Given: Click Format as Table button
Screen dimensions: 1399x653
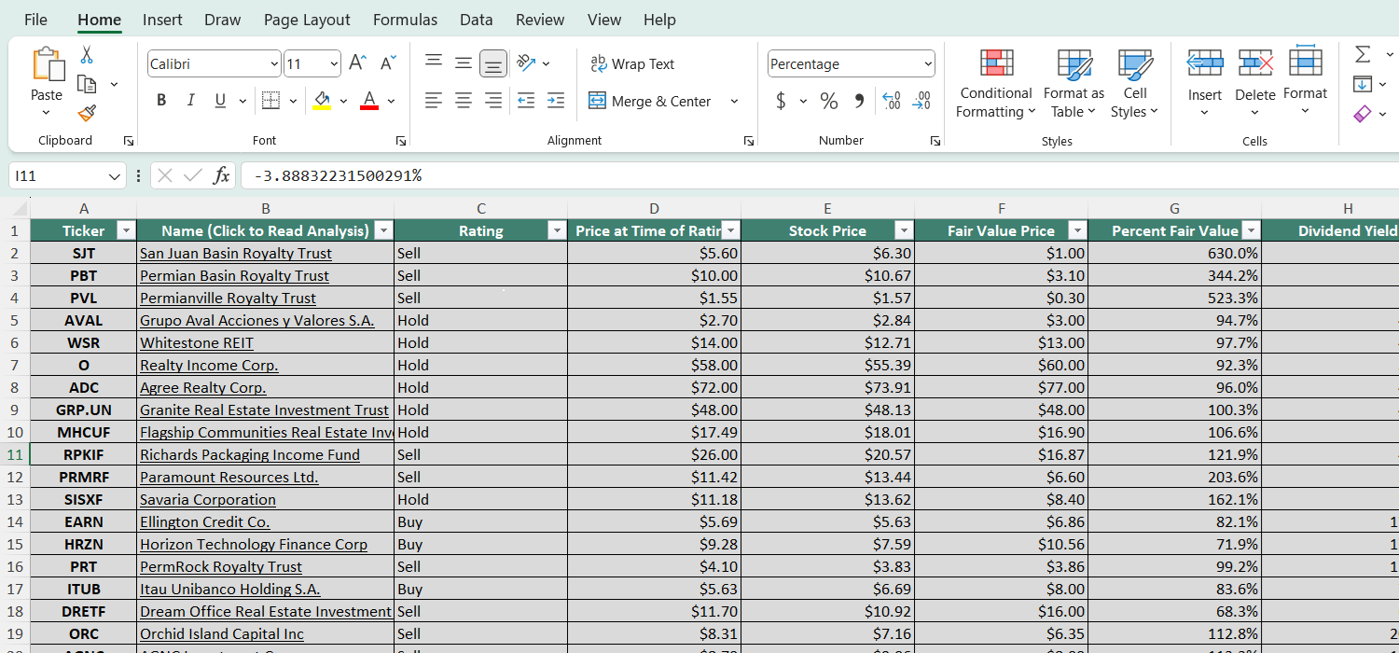Looking at the screenshot, I should click(x=1073, y=84).
